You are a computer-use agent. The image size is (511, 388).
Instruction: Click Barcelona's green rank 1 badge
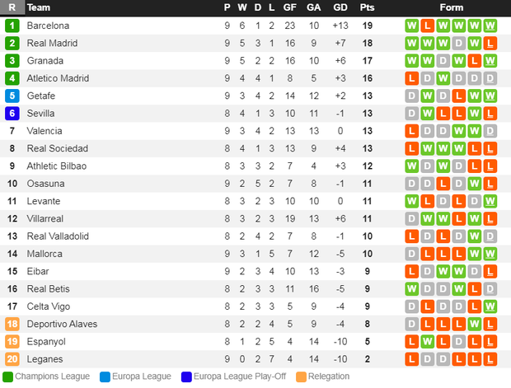(12, 26)
